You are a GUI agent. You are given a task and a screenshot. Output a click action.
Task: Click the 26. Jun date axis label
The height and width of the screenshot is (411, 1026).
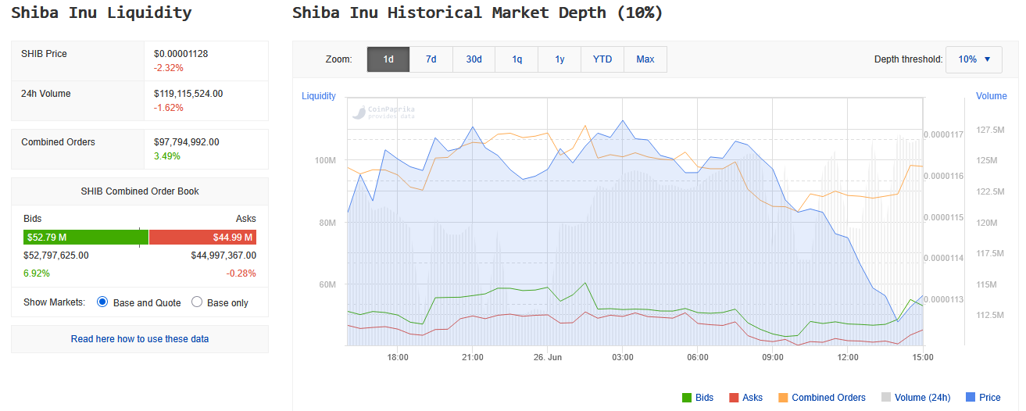(547, 357)
